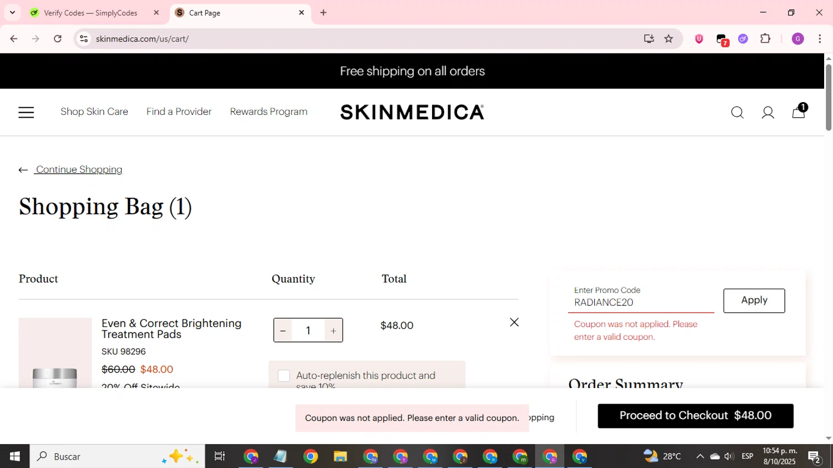The height and width of the screenshot is (468, 833).
Task: Click the page vertical scrollbar
Action: coord(829,97)
